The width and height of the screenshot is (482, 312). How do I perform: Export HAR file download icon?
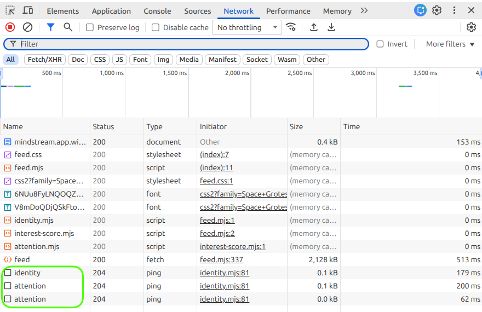[x=331, y=27]
